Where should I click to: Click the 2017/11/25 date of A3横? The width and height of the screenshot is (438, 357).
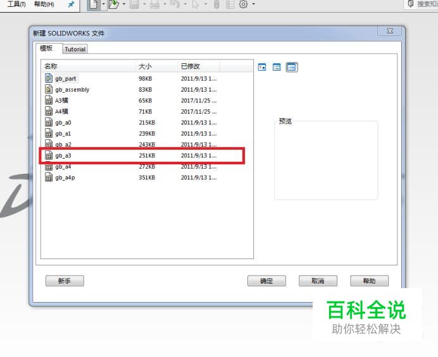(x=199, y=100)
